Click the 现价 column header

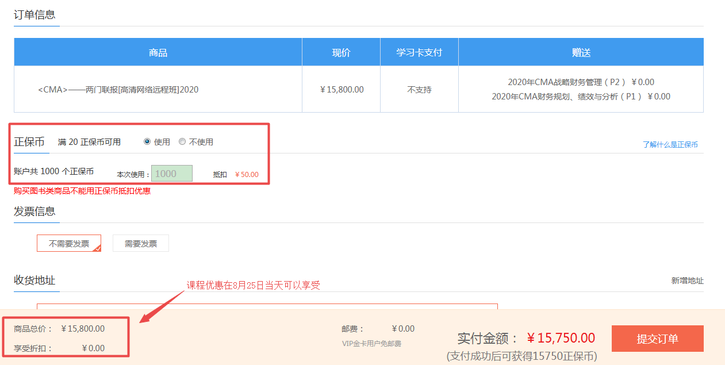click(x=341, y=53)
